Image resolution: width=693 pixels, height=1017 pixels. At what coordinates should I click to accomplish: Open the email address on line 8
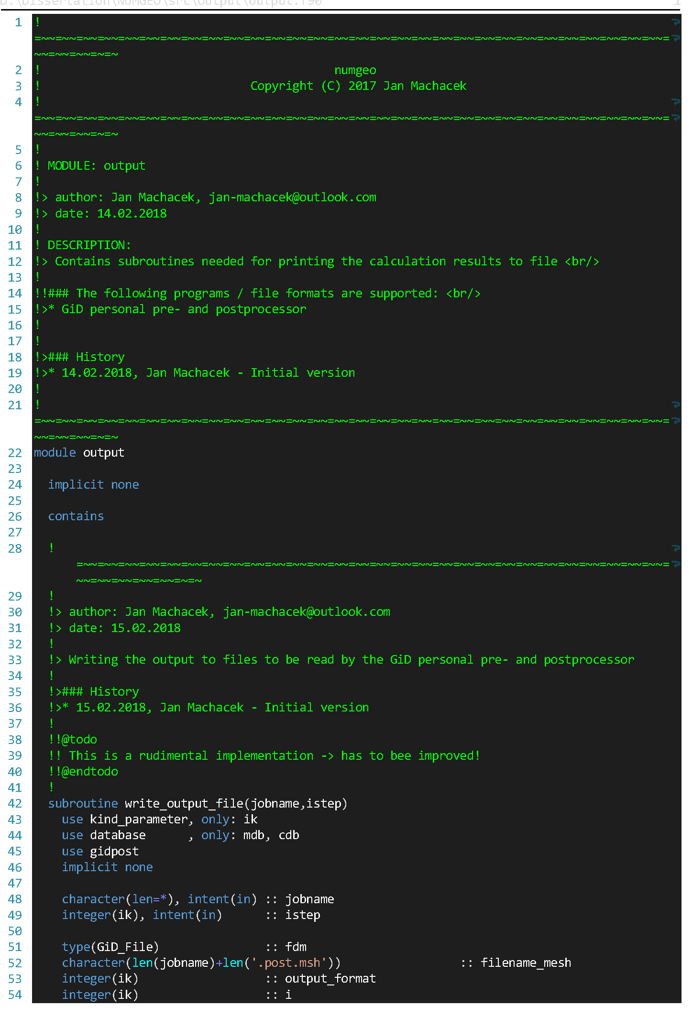[x=292, y=197]
